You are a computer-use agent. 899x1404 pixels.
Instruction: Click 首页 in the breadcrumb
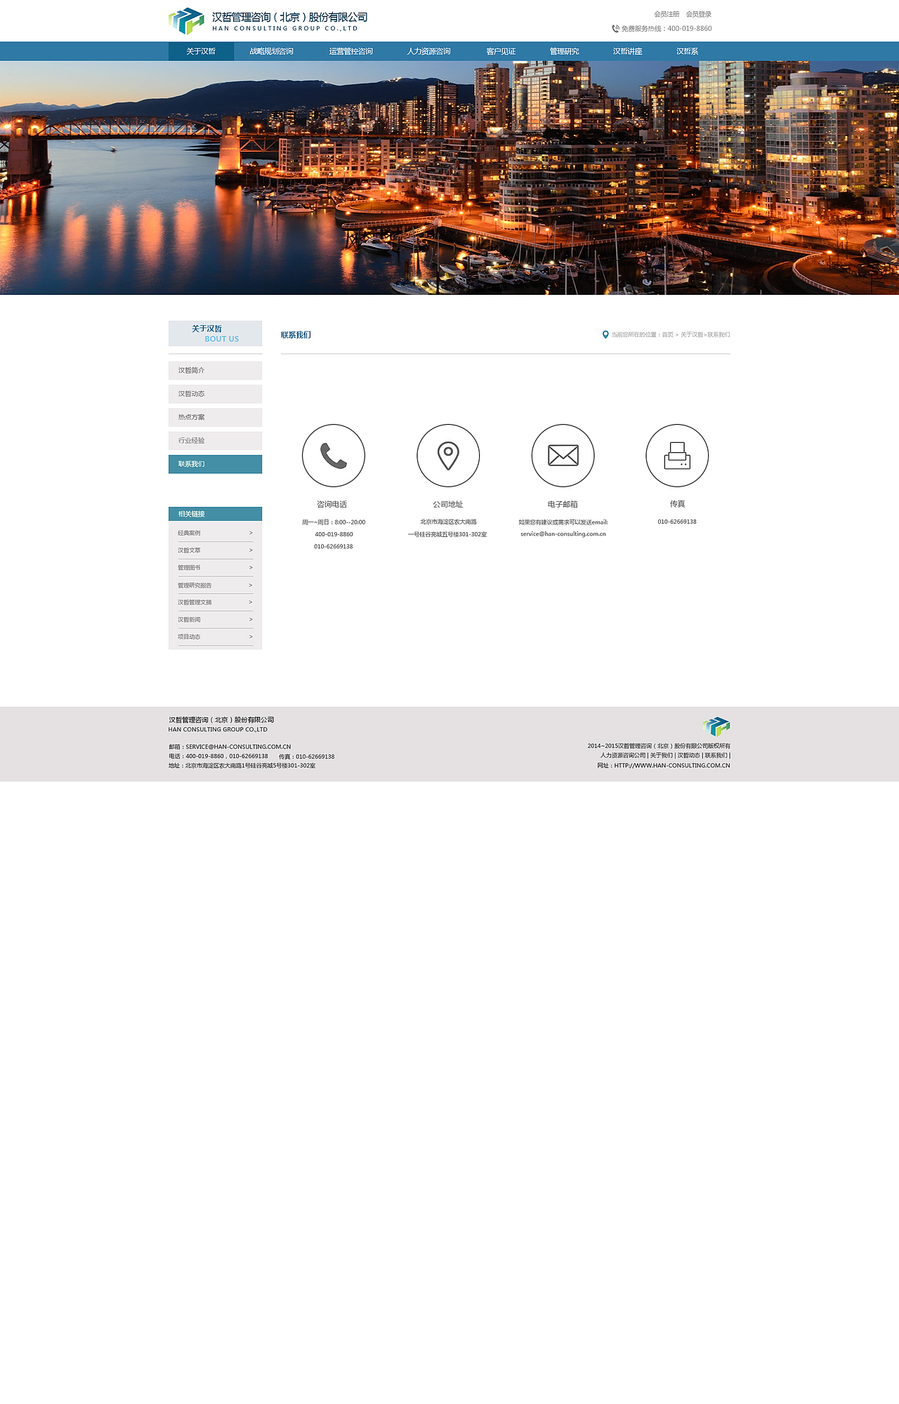click(x=667, y=335)
